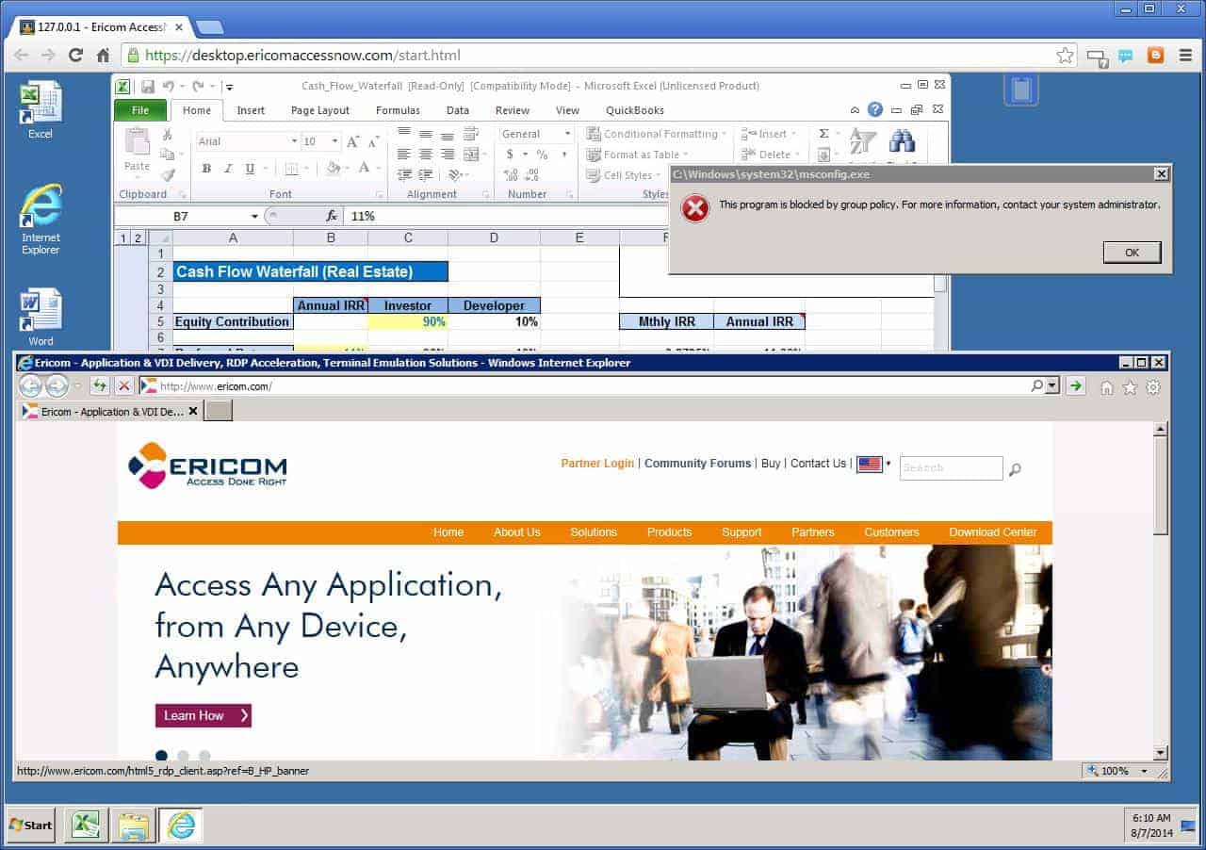
Task: Click the Partner Login link
Action: (x=597, y=464)
